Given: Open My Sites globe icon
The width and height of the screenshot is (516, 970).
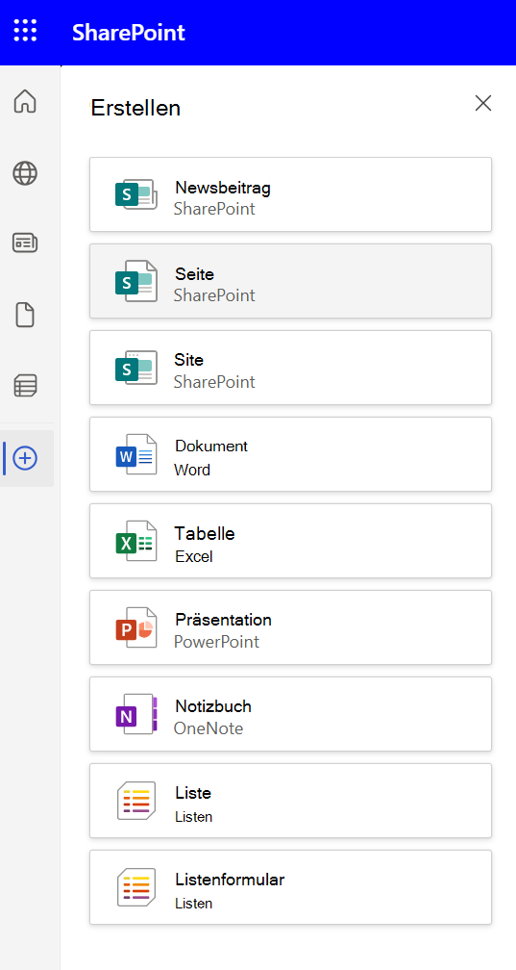Looking at the screenshot, I should (25, 173).
